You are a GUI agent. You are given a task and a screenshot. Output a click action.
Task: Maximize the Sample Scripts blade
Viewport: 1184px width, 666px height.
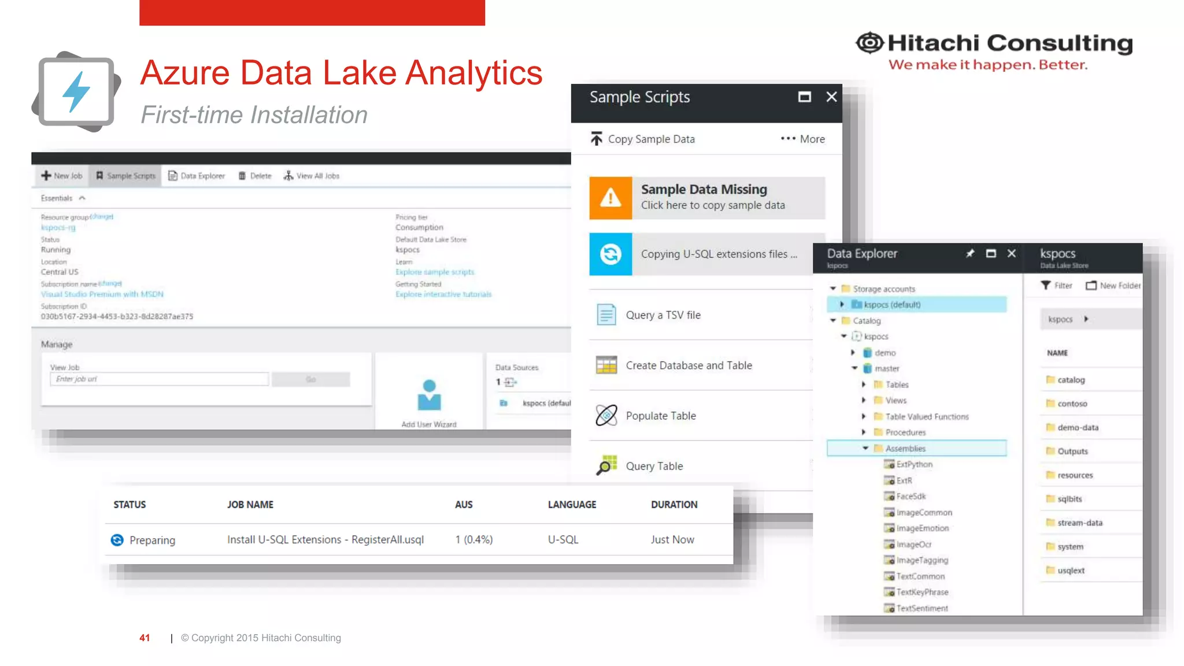pos(804,97)
